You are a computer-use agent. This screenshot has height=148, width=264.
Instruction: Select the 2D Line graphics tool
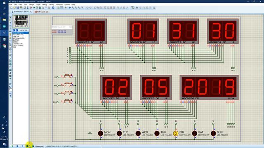click(x=10, y=58)
